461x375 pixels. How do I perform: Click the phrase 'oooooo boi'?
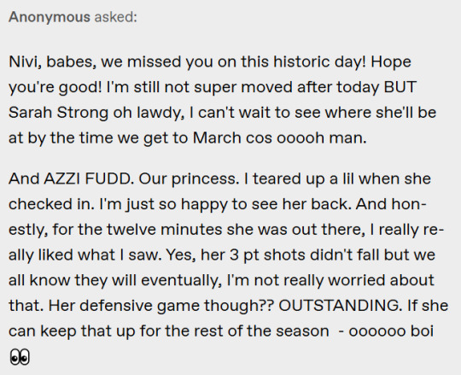(391, 331)
